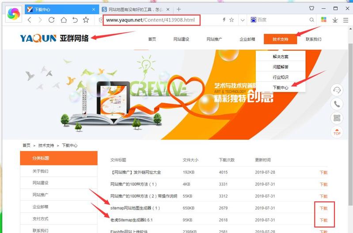Select 下载中心 from dropdown menu
Image resolution: width=353 pixels, height=233 pixels.
coord(281,87)
